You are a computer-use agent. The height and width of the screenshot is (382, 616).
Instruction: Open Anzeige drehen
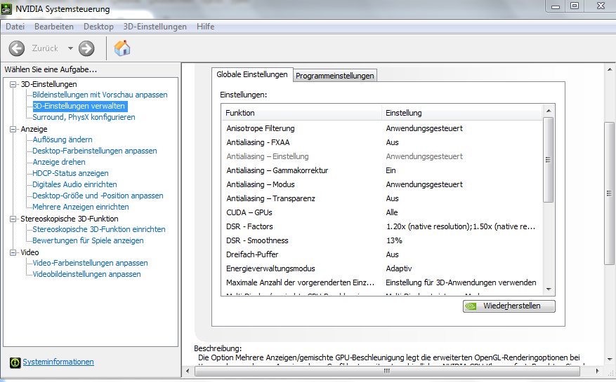click(59, 162)
